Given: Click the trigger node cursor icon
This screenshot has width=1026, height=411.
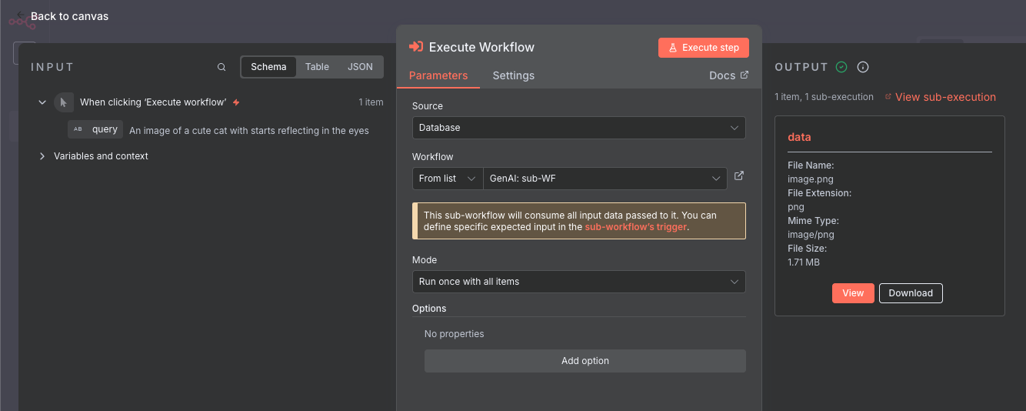Looking at the screenshot, I should coord(64,102).
